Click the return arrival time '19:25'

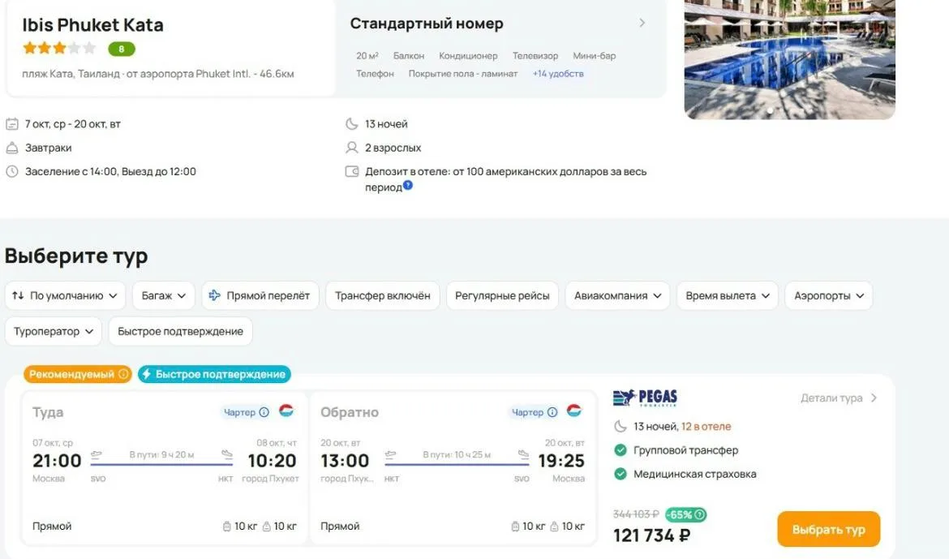tap(561, 461)
